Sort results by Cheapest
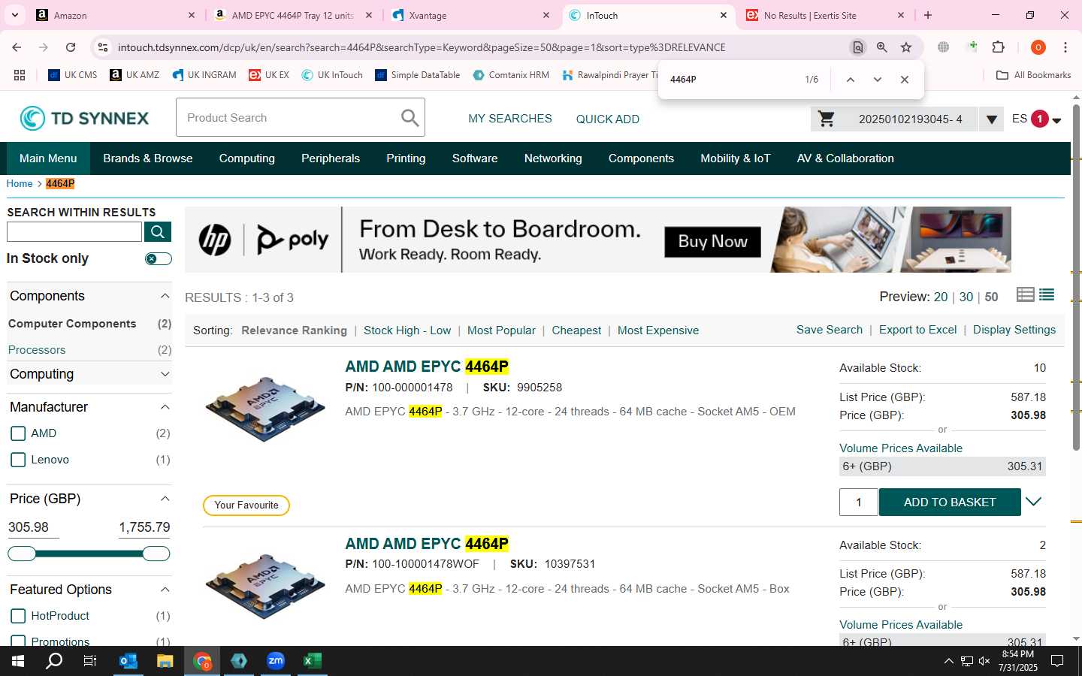Screen dimensions: 1082x676 (576, 330)
